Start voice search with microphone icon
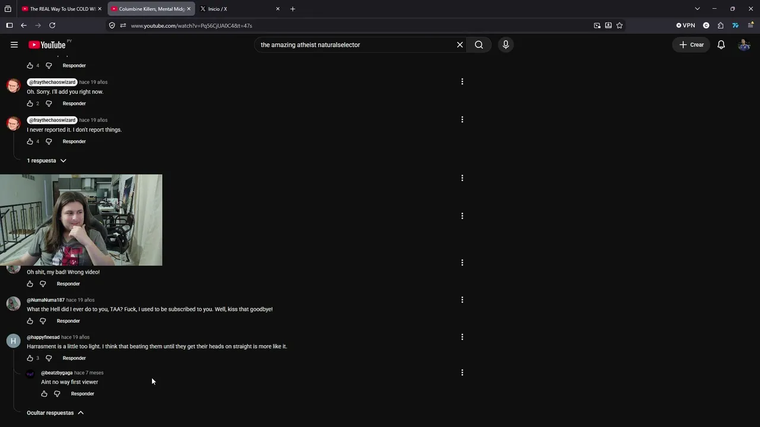The height and width of the screenshot is (427, 760). pos(506,44)
